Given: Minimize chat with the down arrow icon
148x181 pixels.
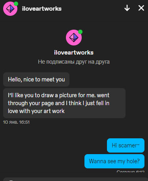Looking at the screenshot, I should pyautogui.click(x=127, y=8).
